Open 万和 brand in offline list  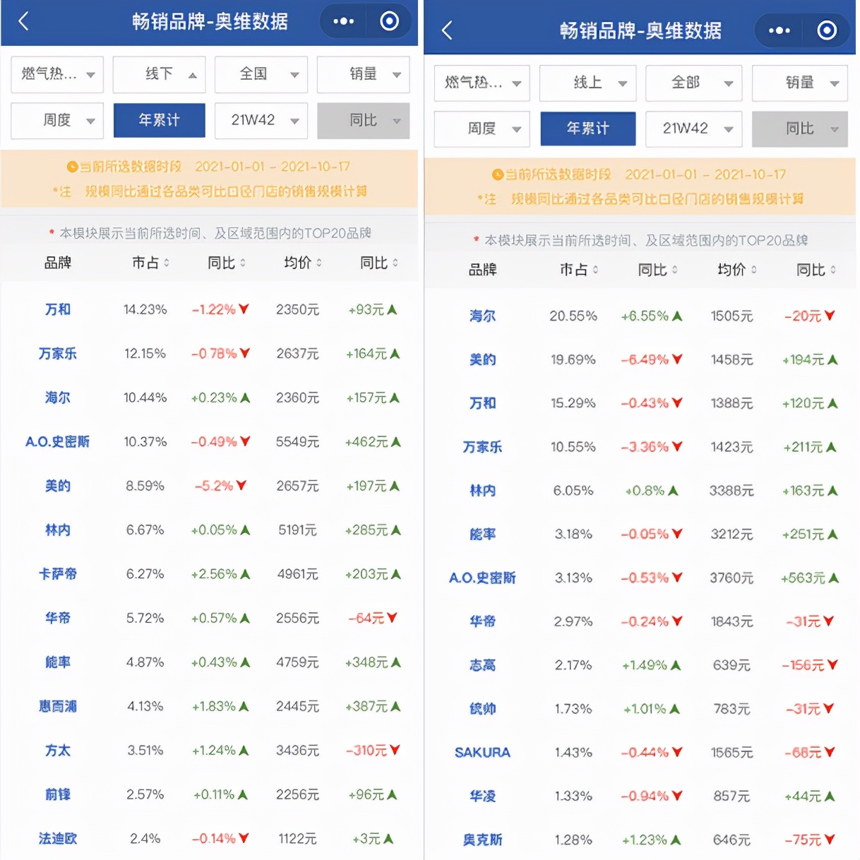pyautogui.click(x=58, y=309)
